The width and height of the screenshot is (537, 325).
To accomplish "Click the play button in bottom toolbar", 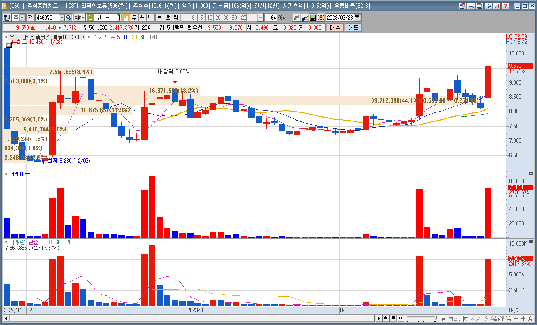I will tap(379, 318).
